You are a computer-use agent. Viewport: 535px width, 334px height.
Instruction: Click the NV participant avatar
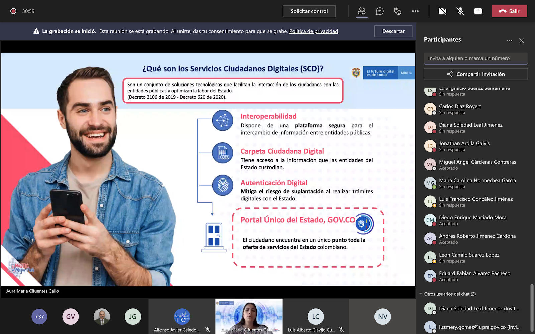click(383, 317)
